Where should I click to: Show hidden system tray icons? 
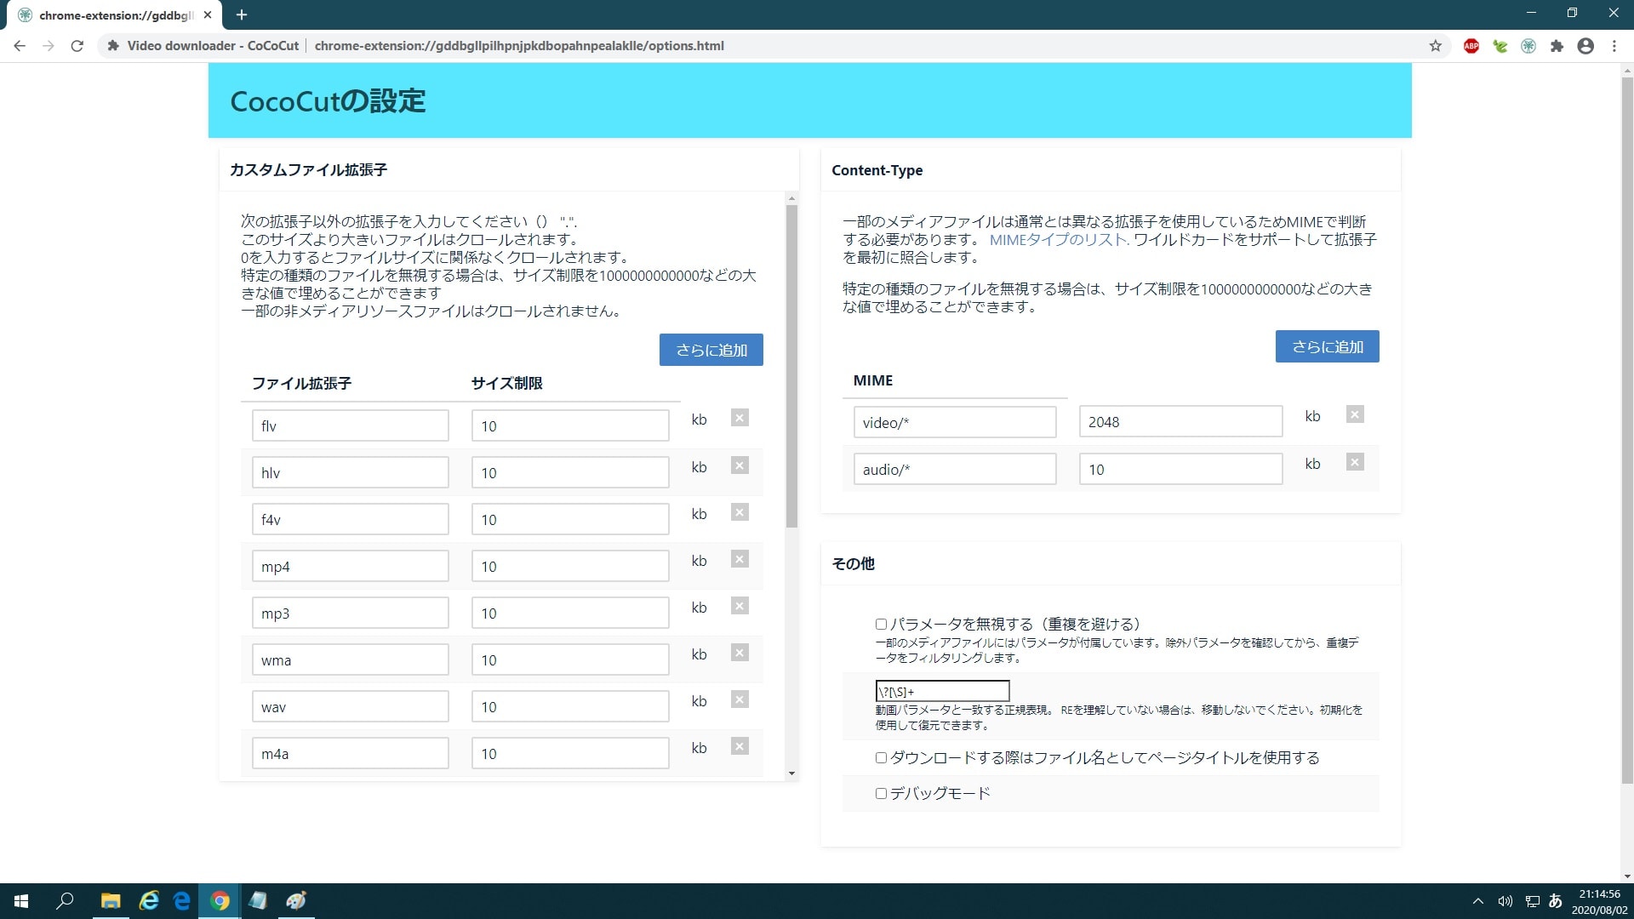[x=1478, y=901]
